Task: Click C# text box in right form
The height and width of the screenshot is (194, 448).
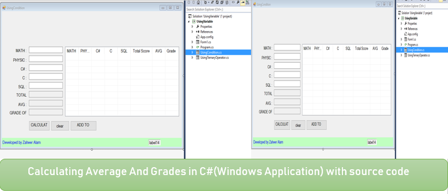Action: coord(287,66)
